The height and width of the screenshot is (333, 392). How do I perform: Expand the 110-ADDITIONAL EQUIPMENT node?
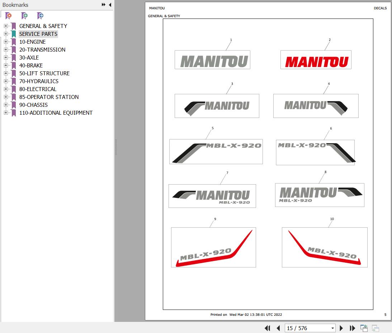tap(6, 113)
